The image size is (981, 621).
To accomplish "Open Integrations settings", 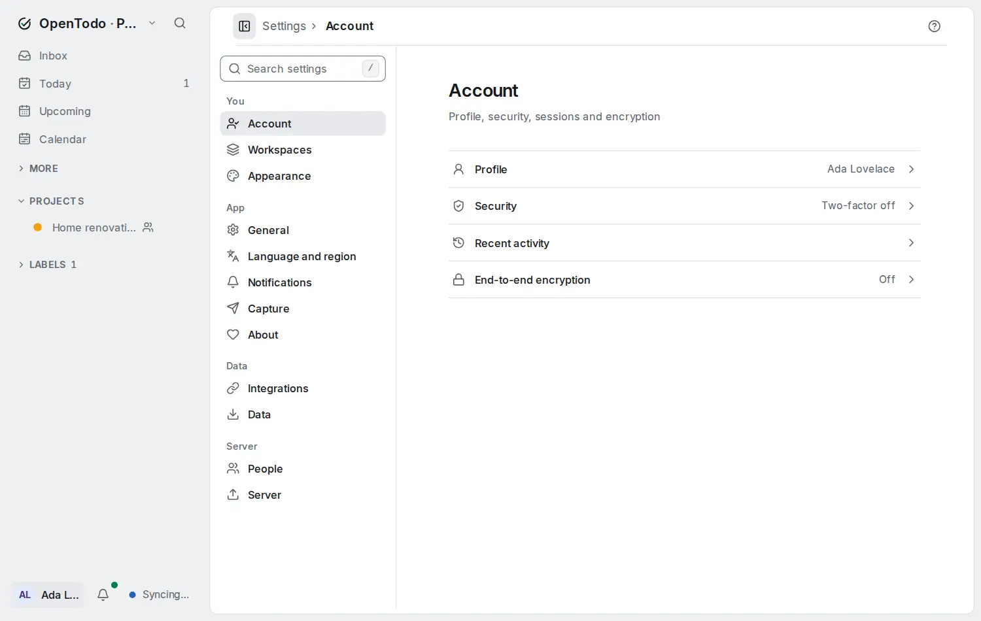I will tap(303, 388).
